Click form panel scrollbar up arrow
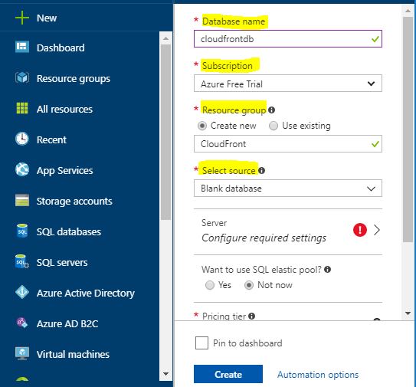This screenshot has width=416, height=387. pyautogui.click(x=408, y=11)
